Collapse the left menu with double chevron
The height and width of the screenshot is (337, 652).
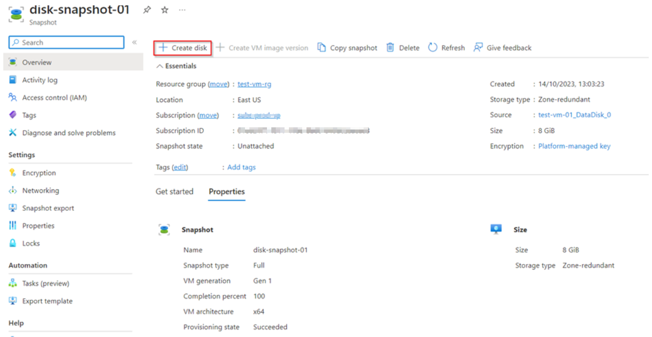click(135, 42)
